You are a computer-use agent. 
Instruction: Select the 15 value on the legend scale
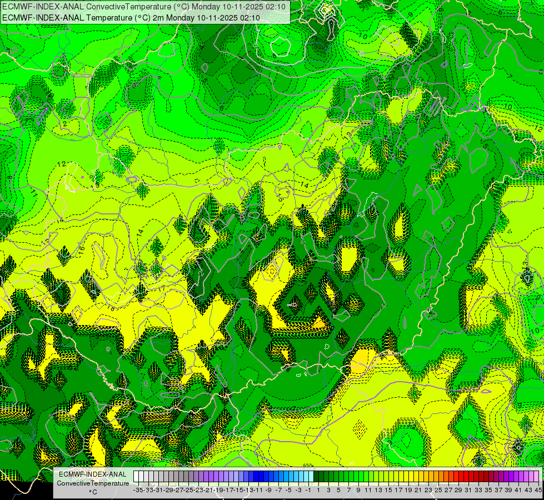coord(388,490)
